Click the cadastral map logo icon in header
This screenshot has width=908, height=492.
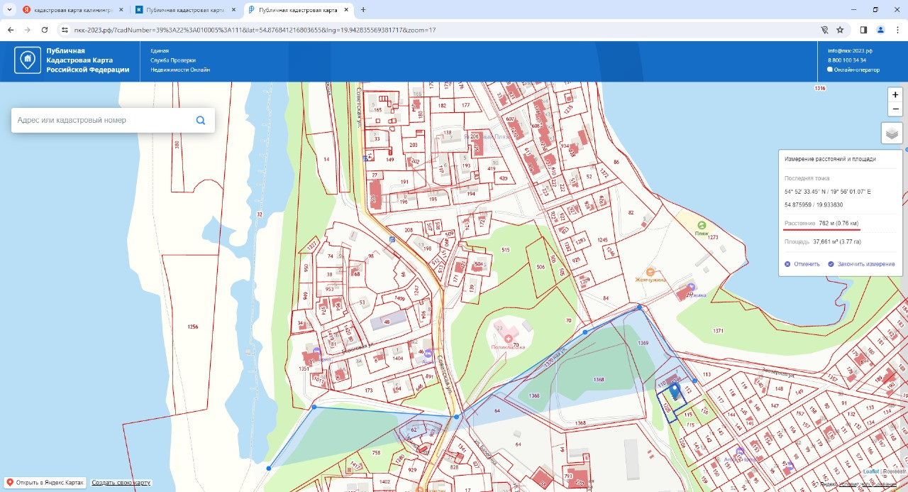tap(28, 60)
